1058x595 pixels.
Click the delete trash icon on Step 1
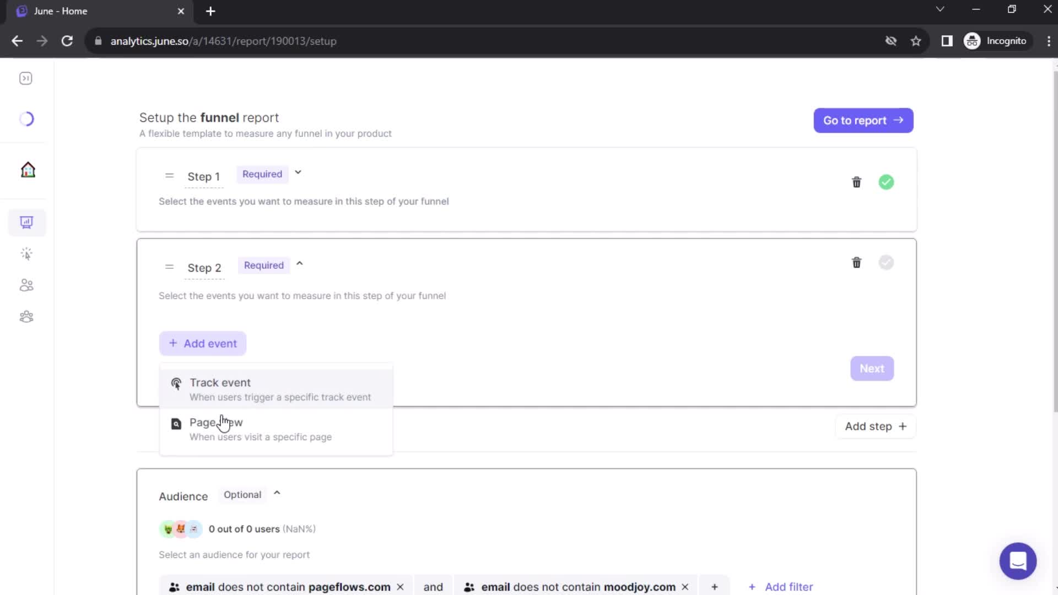[856, 182]
